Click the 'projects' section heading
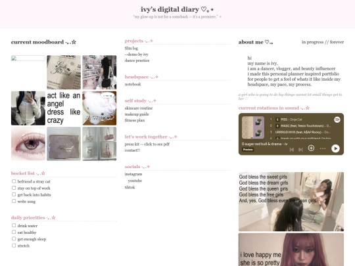 coord(139,41)
